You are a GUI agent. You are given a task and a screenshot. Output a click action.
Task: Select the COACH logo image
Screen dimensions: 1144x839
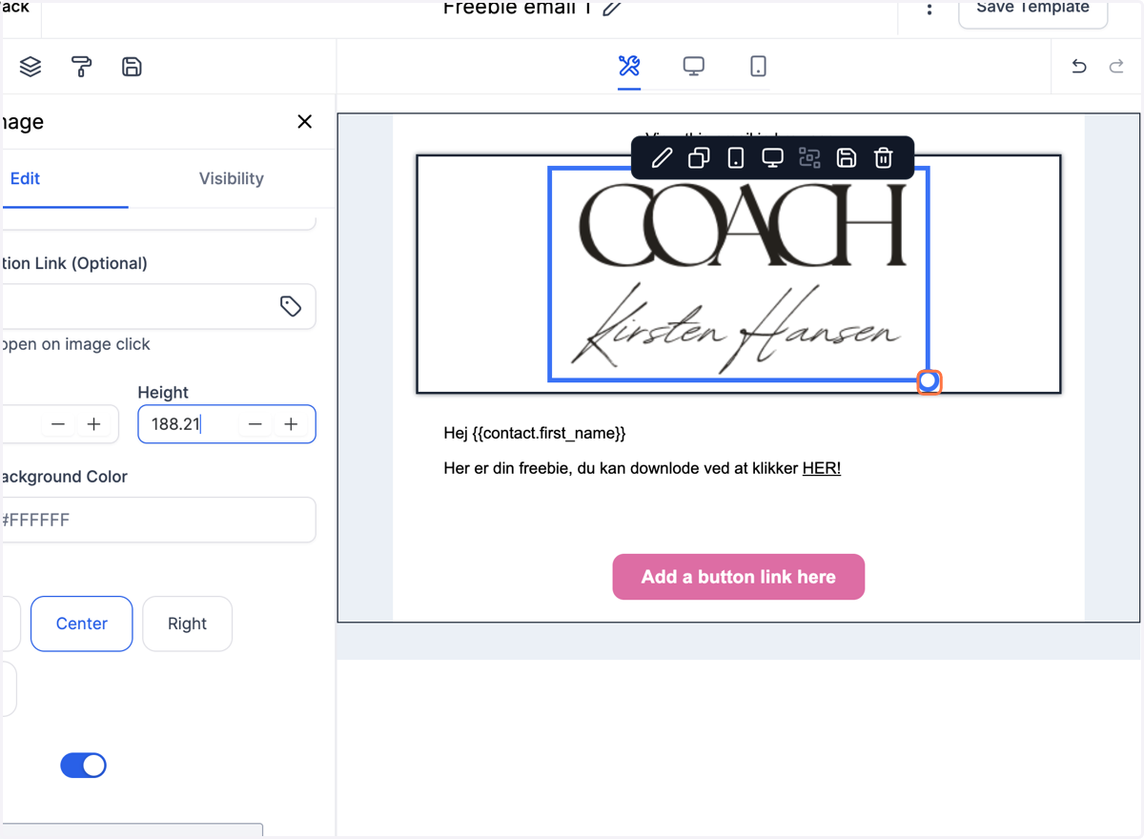click(x=739, y=275)
